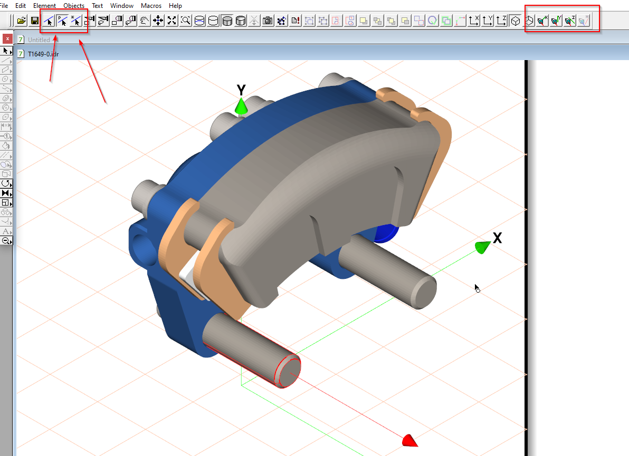The image size is (629, 456).
Task: Switch to the isometric cube view icon
Action: coord(516,21)
